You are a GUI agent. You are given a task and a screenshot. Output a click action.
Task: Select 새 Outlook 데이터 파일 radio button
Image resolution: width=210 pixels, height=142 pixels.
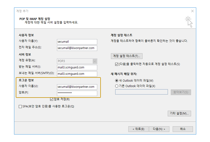(117, 81)
